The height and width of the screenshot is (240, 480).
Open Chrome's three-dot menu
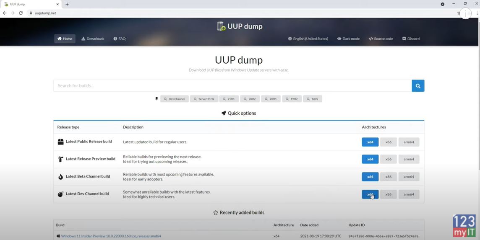click(x=477, y=13)
